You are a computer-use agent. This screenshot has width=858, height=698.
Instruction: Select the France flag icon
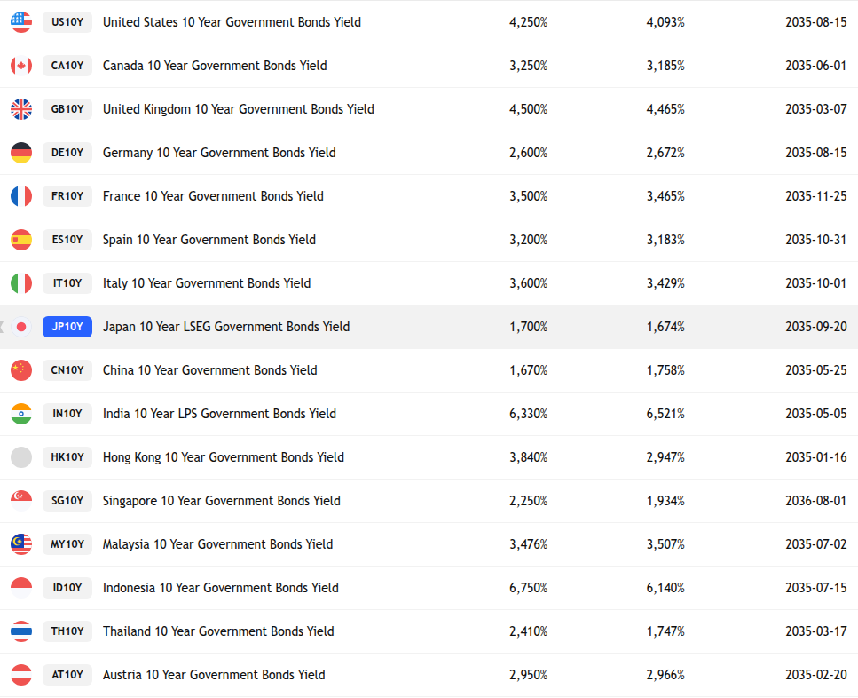21,196
